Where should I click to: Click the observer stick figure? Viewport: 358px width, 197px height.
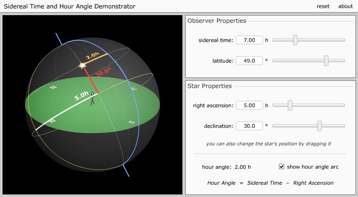pyautogui.click(x=92, y=98)
